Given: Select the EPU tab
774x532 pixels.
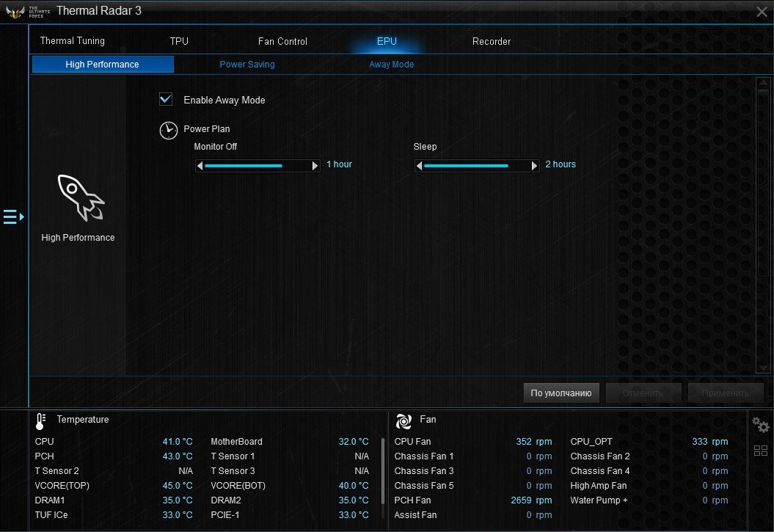Looking at the screenshot, I should [x=387, y=41].
